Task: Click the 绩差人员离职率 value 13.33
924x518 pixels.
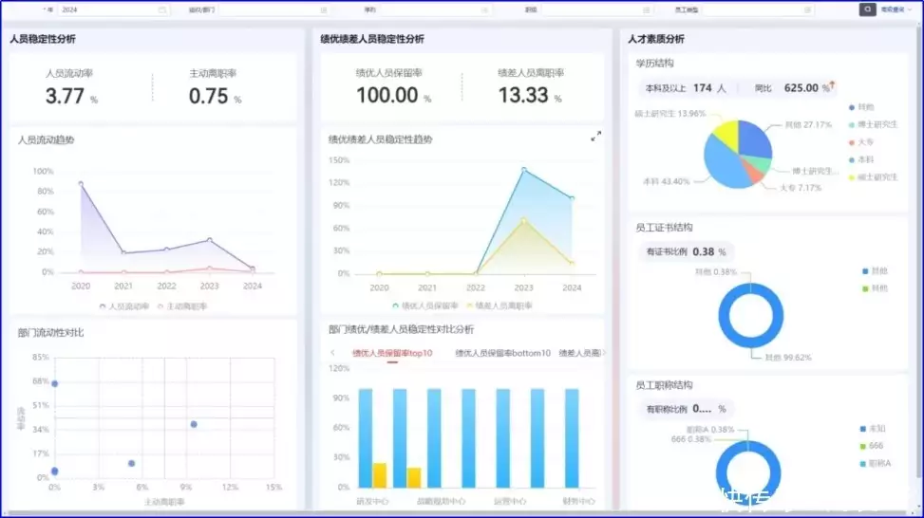Action: coord(523,95)
